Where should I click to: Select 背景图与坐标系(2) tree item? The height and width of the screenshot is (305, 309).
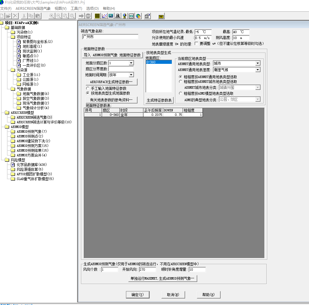click(38, 42)
